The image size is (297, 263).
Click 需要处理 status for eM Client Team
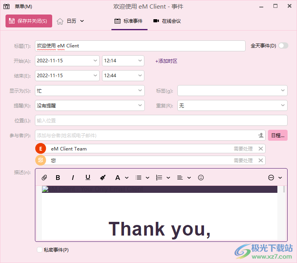click(x=243, y=149)
